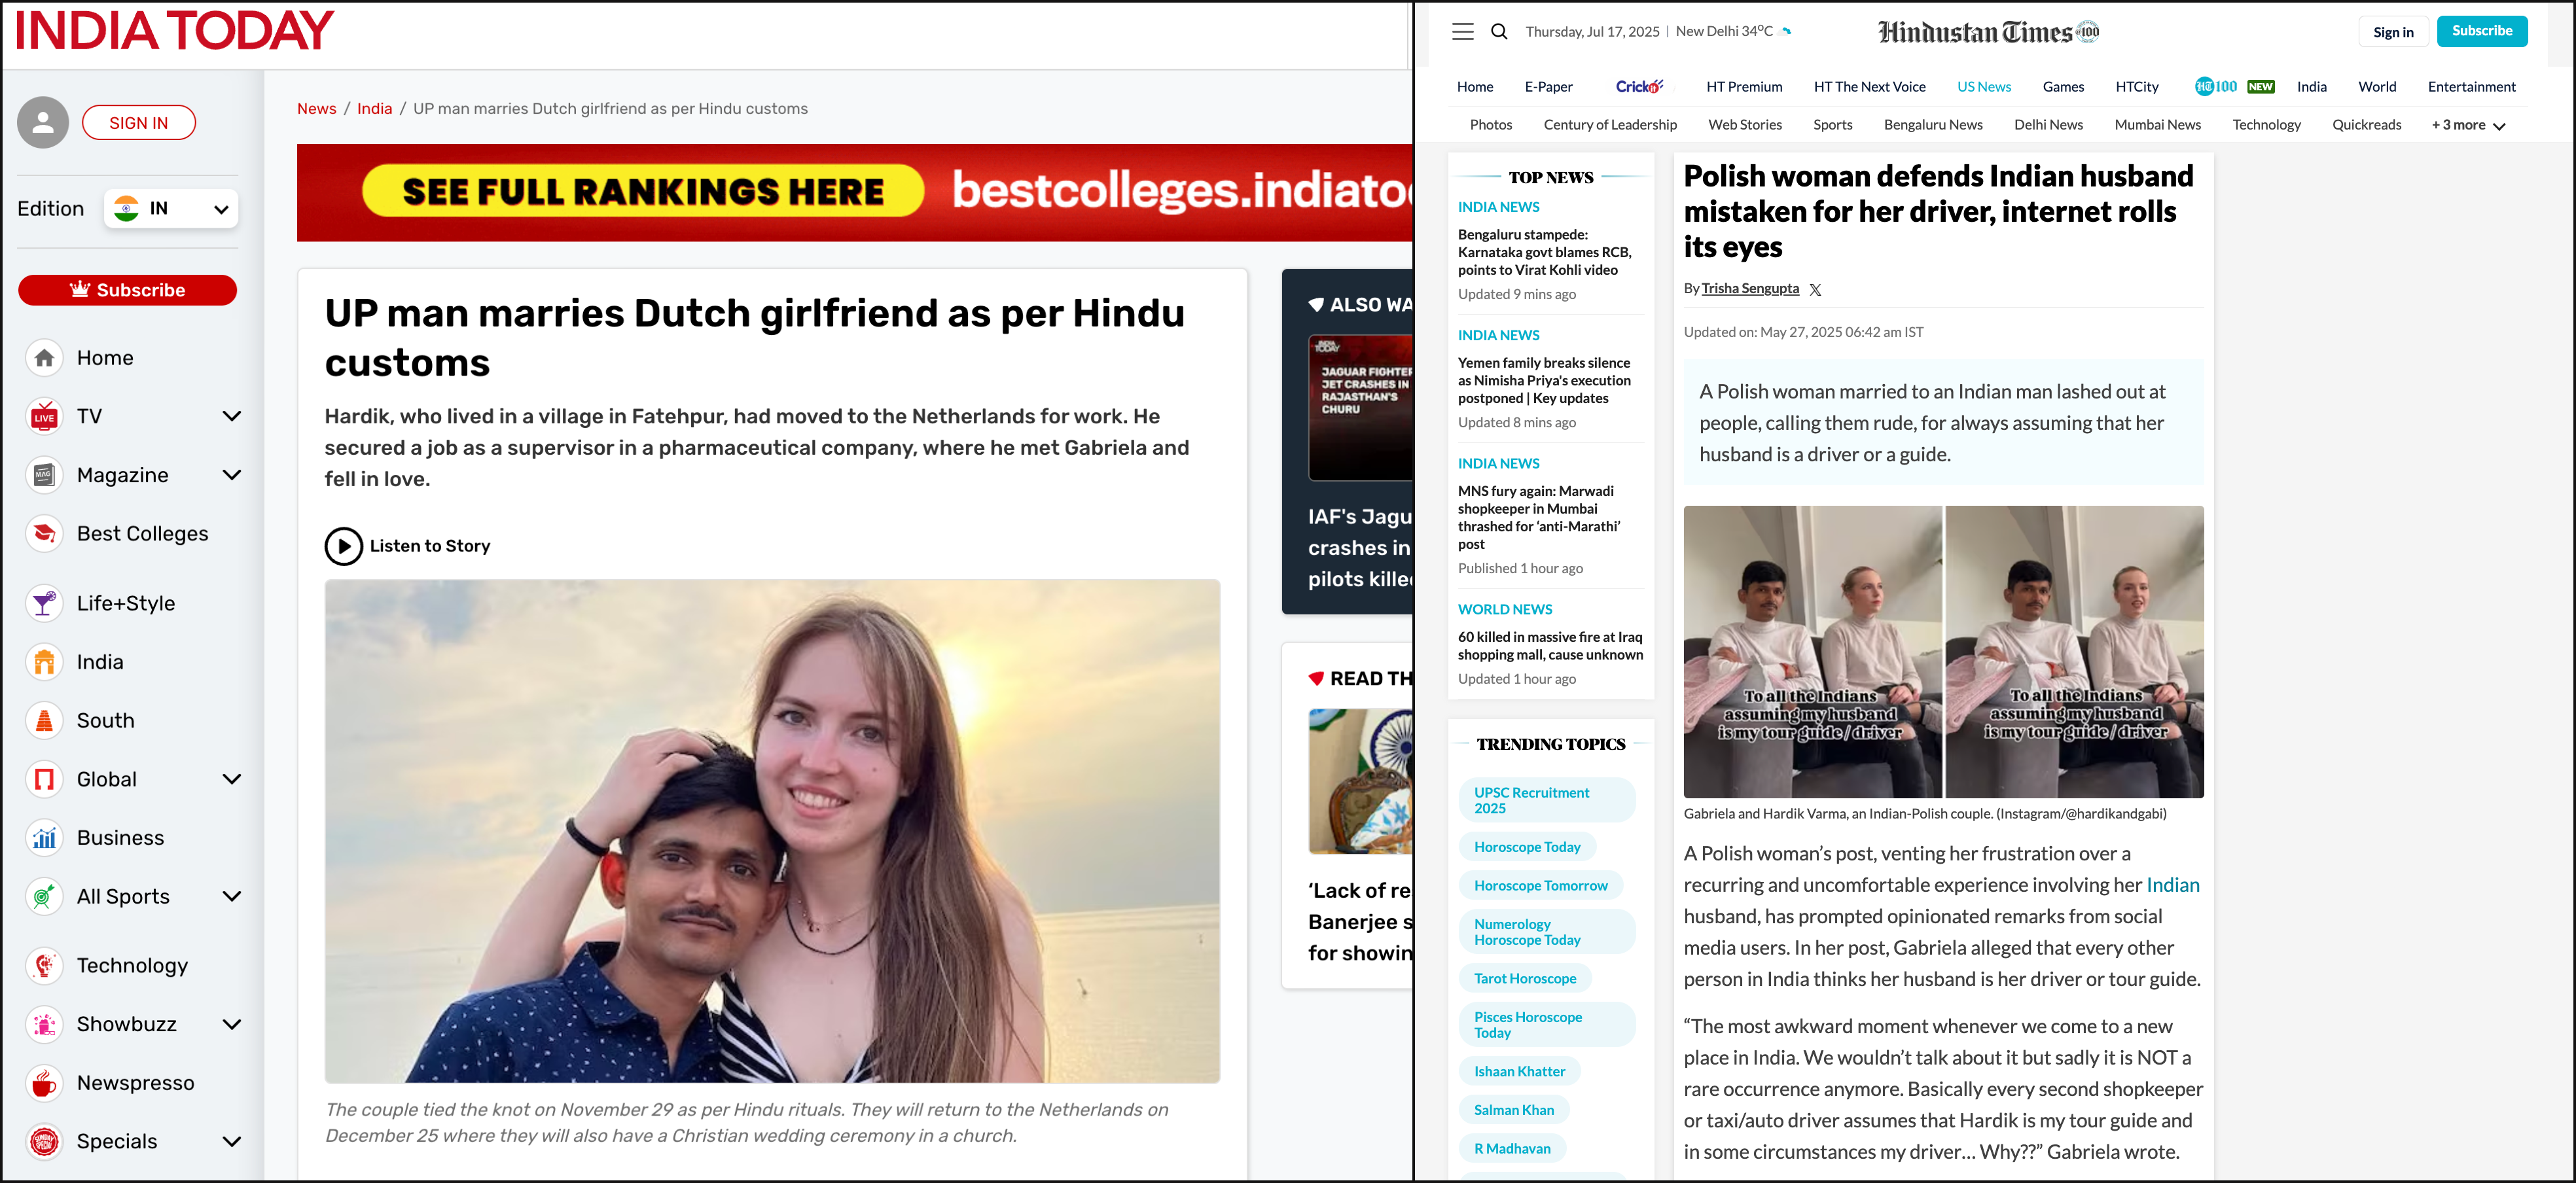Open the Jaguar fighter jet crash video thumbnail
2576x1183 pixels.
pyautogui.click(x=1360, y=408)
